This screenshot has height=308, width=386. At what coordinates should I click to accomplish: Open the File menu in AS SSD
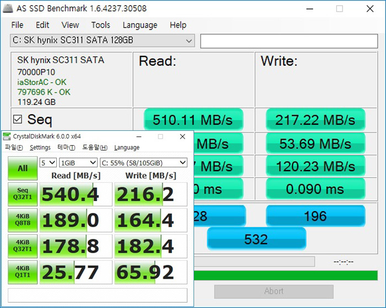[x=17, y=25]
